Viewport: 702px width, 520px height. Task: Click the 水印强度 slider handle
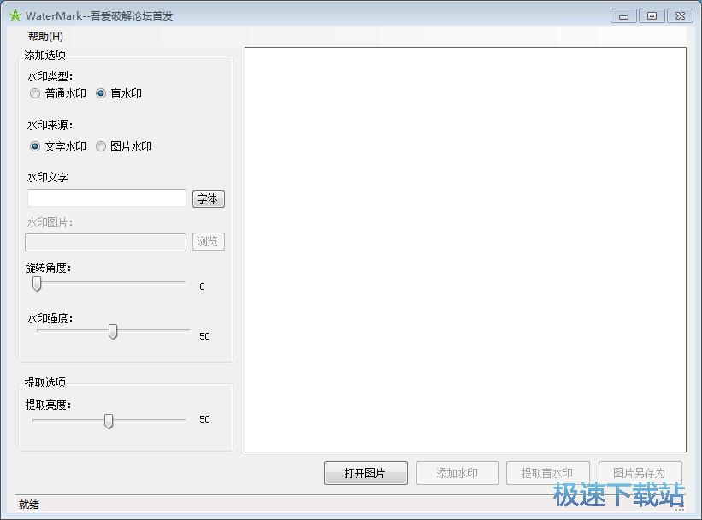click(113, 332)
